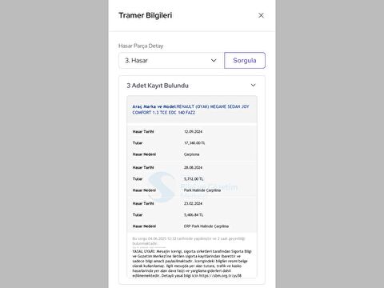Open the Hasar Parça Detay dropdown
This screenshot has width=384, height=288.
(x=171, y=61)
